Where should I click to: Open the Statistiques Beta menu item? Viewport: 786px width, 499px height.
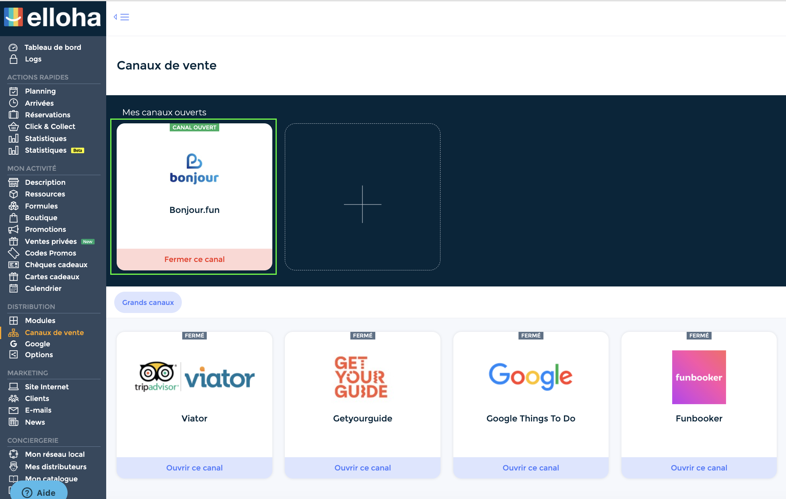tap(46, 150)
